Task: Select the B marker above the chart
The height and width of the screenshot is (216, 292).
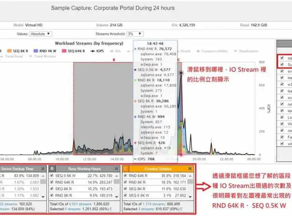Action: coord(114,60)
